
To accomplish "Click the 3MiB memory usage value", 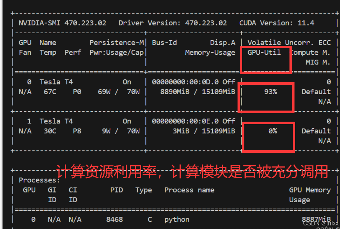I will pos(181,131).
